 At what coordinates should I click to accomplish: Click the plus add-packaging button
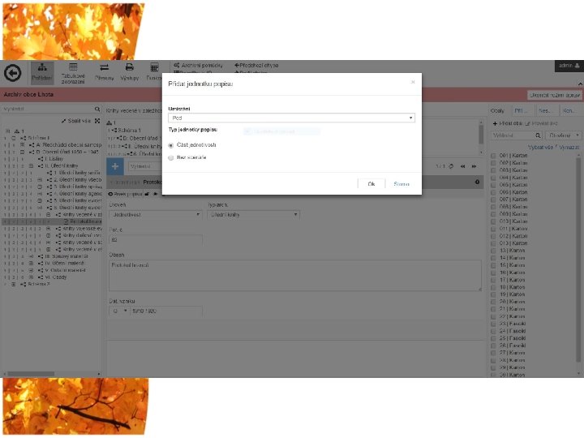[507, 123]
